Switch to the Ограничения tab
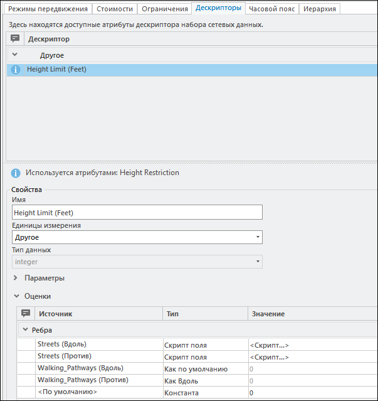The width and height of the screenshot is (378, 401). [165, 9]
